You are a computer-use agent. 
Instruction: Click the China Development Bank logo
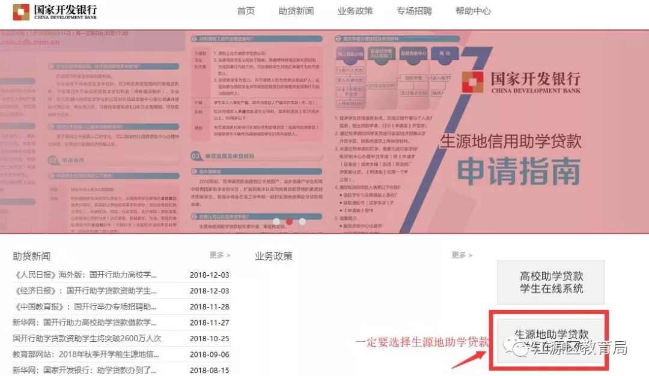(x=55, y=12)
